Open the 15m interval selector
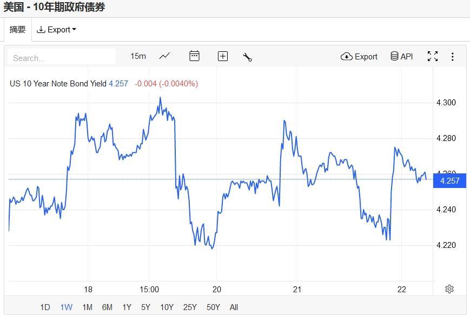Image resolution: width=470 pixels, height=316 pixels. point(138,56)
